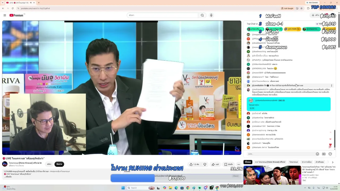340x191 pixels.
Task: Share the live video
Action: [x=215, y=164]
